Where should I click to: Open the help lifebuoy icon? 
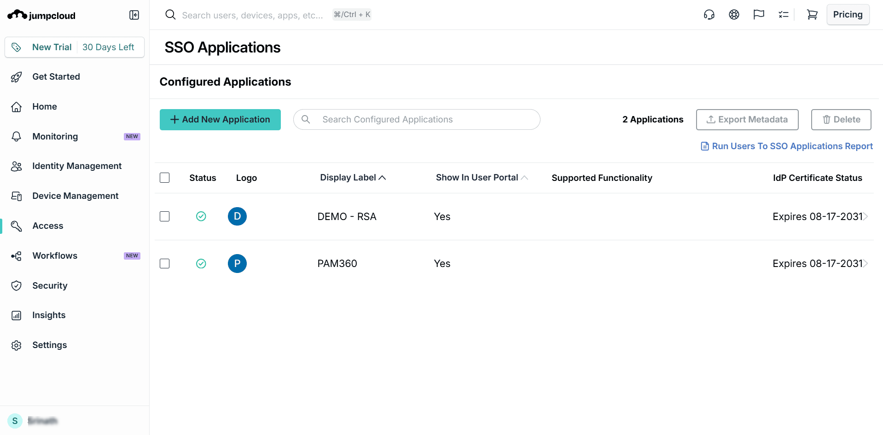pyautogui.click(x=734, y=15)
